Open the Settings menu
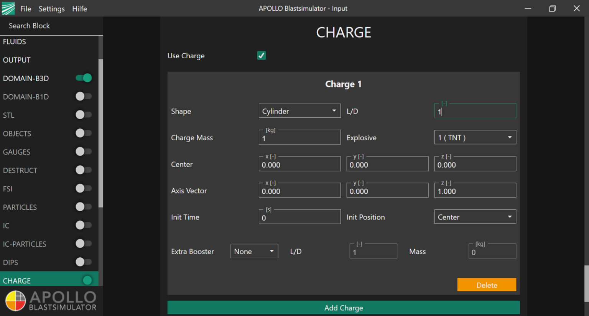This screenshot has height=316, width=589. click(51, 8)
